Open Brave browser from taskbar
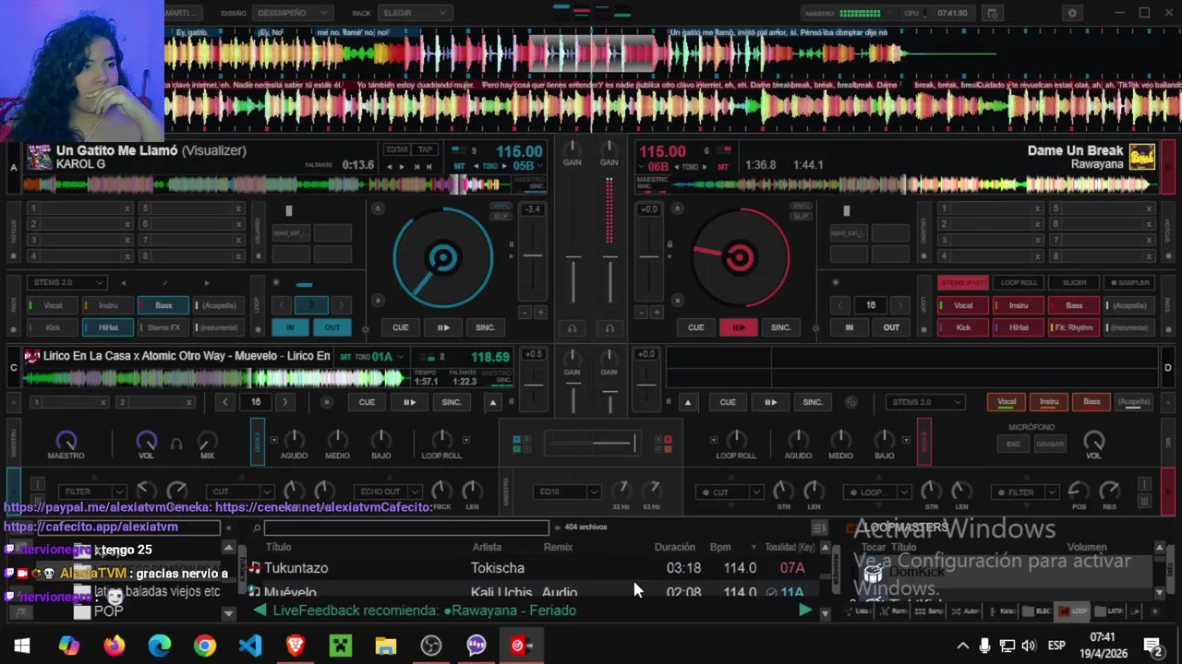This screenshot has height=664, width=1182. (295, 646)
